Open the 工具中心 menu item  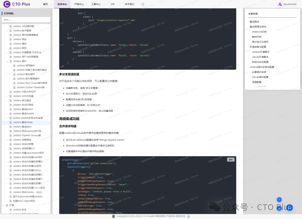[96, 4]
